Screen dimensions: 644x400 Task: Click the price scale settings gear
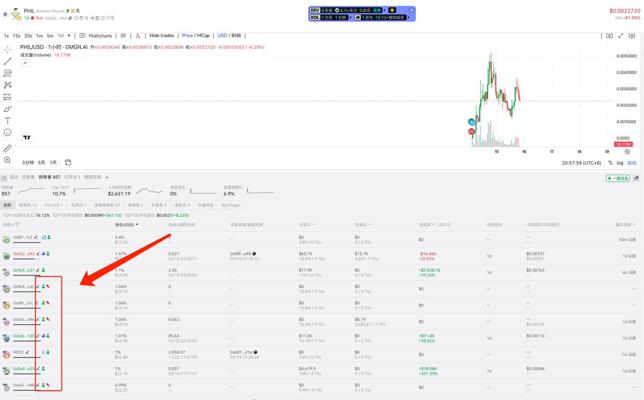(627, 152)
